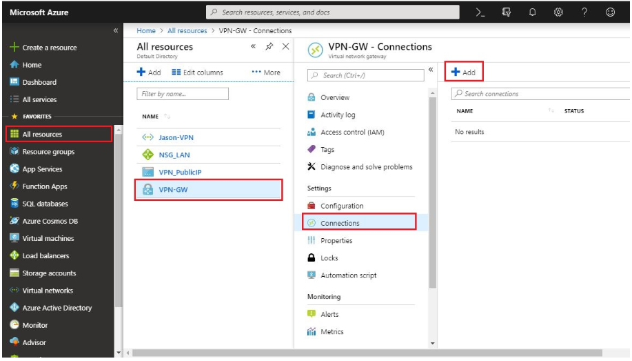Screen dimensions: 632x361
Task: Open the More options in All resources
Action: (x=266, y=72)
